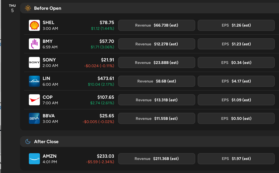
Task: Open BBVA EPS $0.50 estimate box
Action: tap(236, 118)
